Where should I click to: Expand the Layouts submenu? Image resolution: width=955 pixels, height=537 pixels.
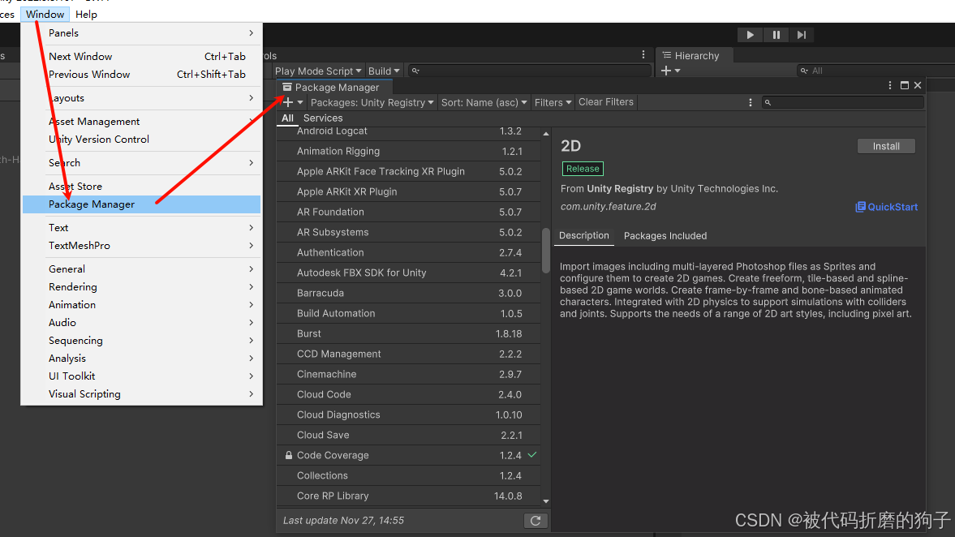141,98
